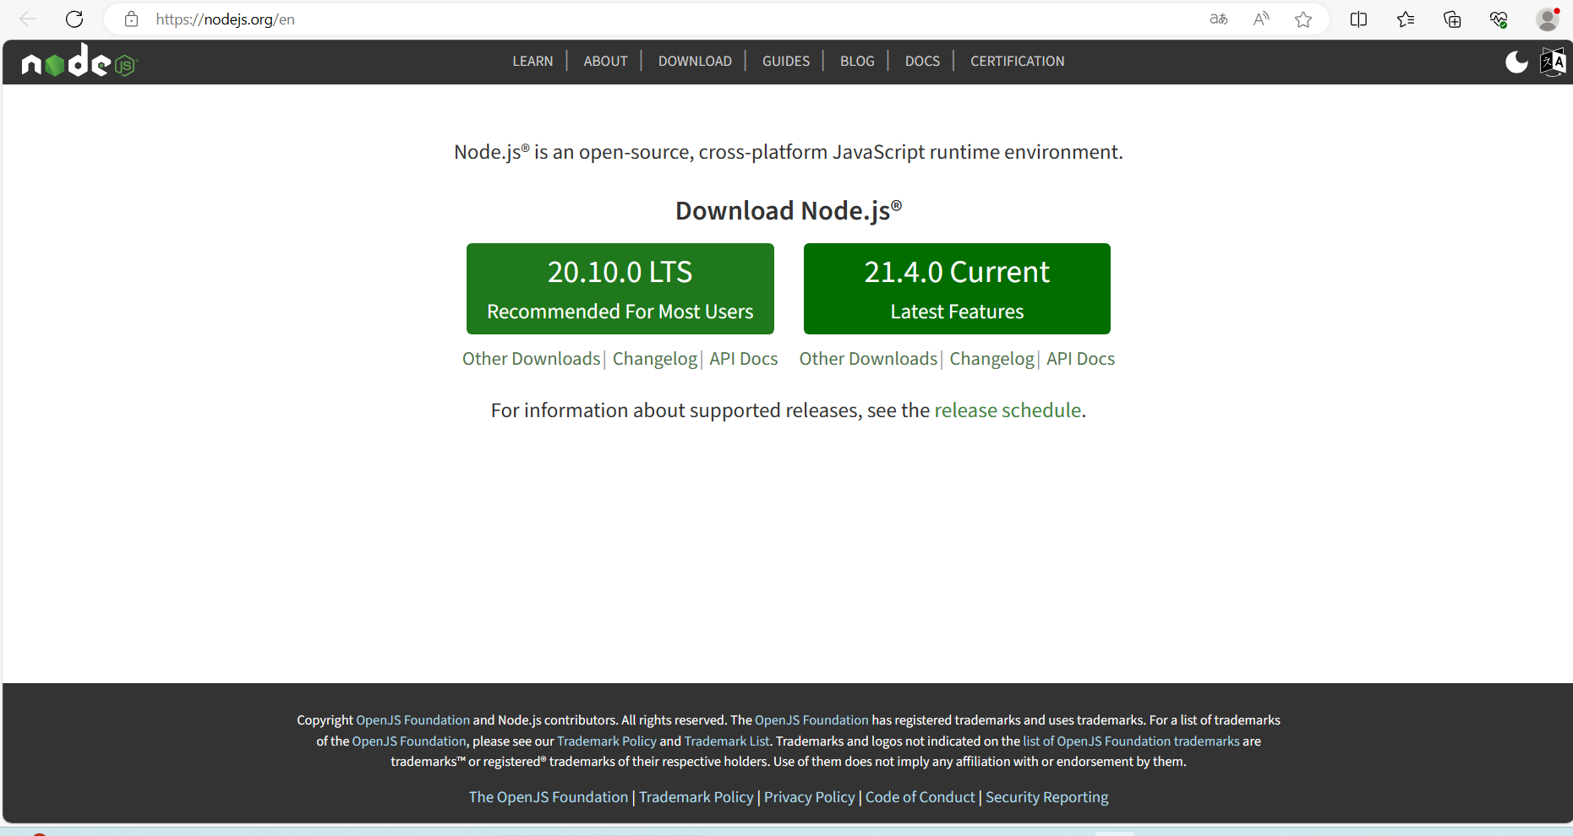Open the DOWNLOAD menu item
The image size is (1573, 836).
pos(695,61)
